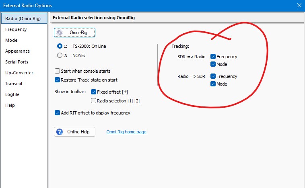The width and height of the screenshot is (305, 188).
Task: Uncheck Fixed offset toolbar option
Action: tap(94, 92)
